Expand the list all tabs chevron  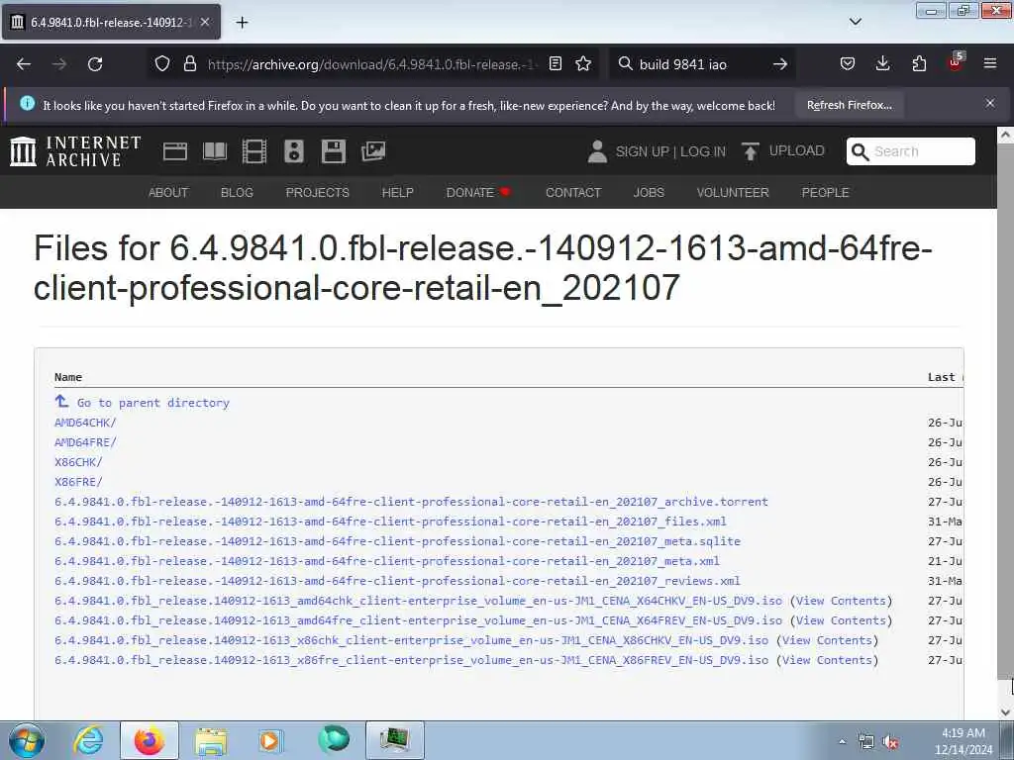click(x=856, y=22)
